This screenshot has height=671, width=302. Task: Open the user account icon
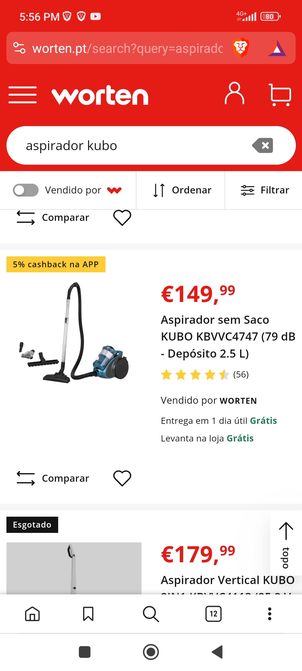point(234,94)
